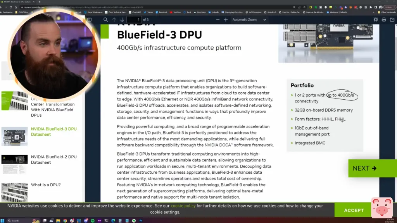Zoom out with the minus button
This screenshot has width=397, height=223.
click(218, 19)
